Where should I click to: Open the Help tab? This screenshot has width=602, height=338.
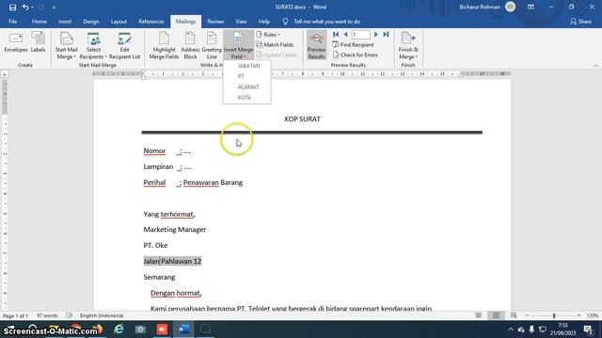point(263,22)
